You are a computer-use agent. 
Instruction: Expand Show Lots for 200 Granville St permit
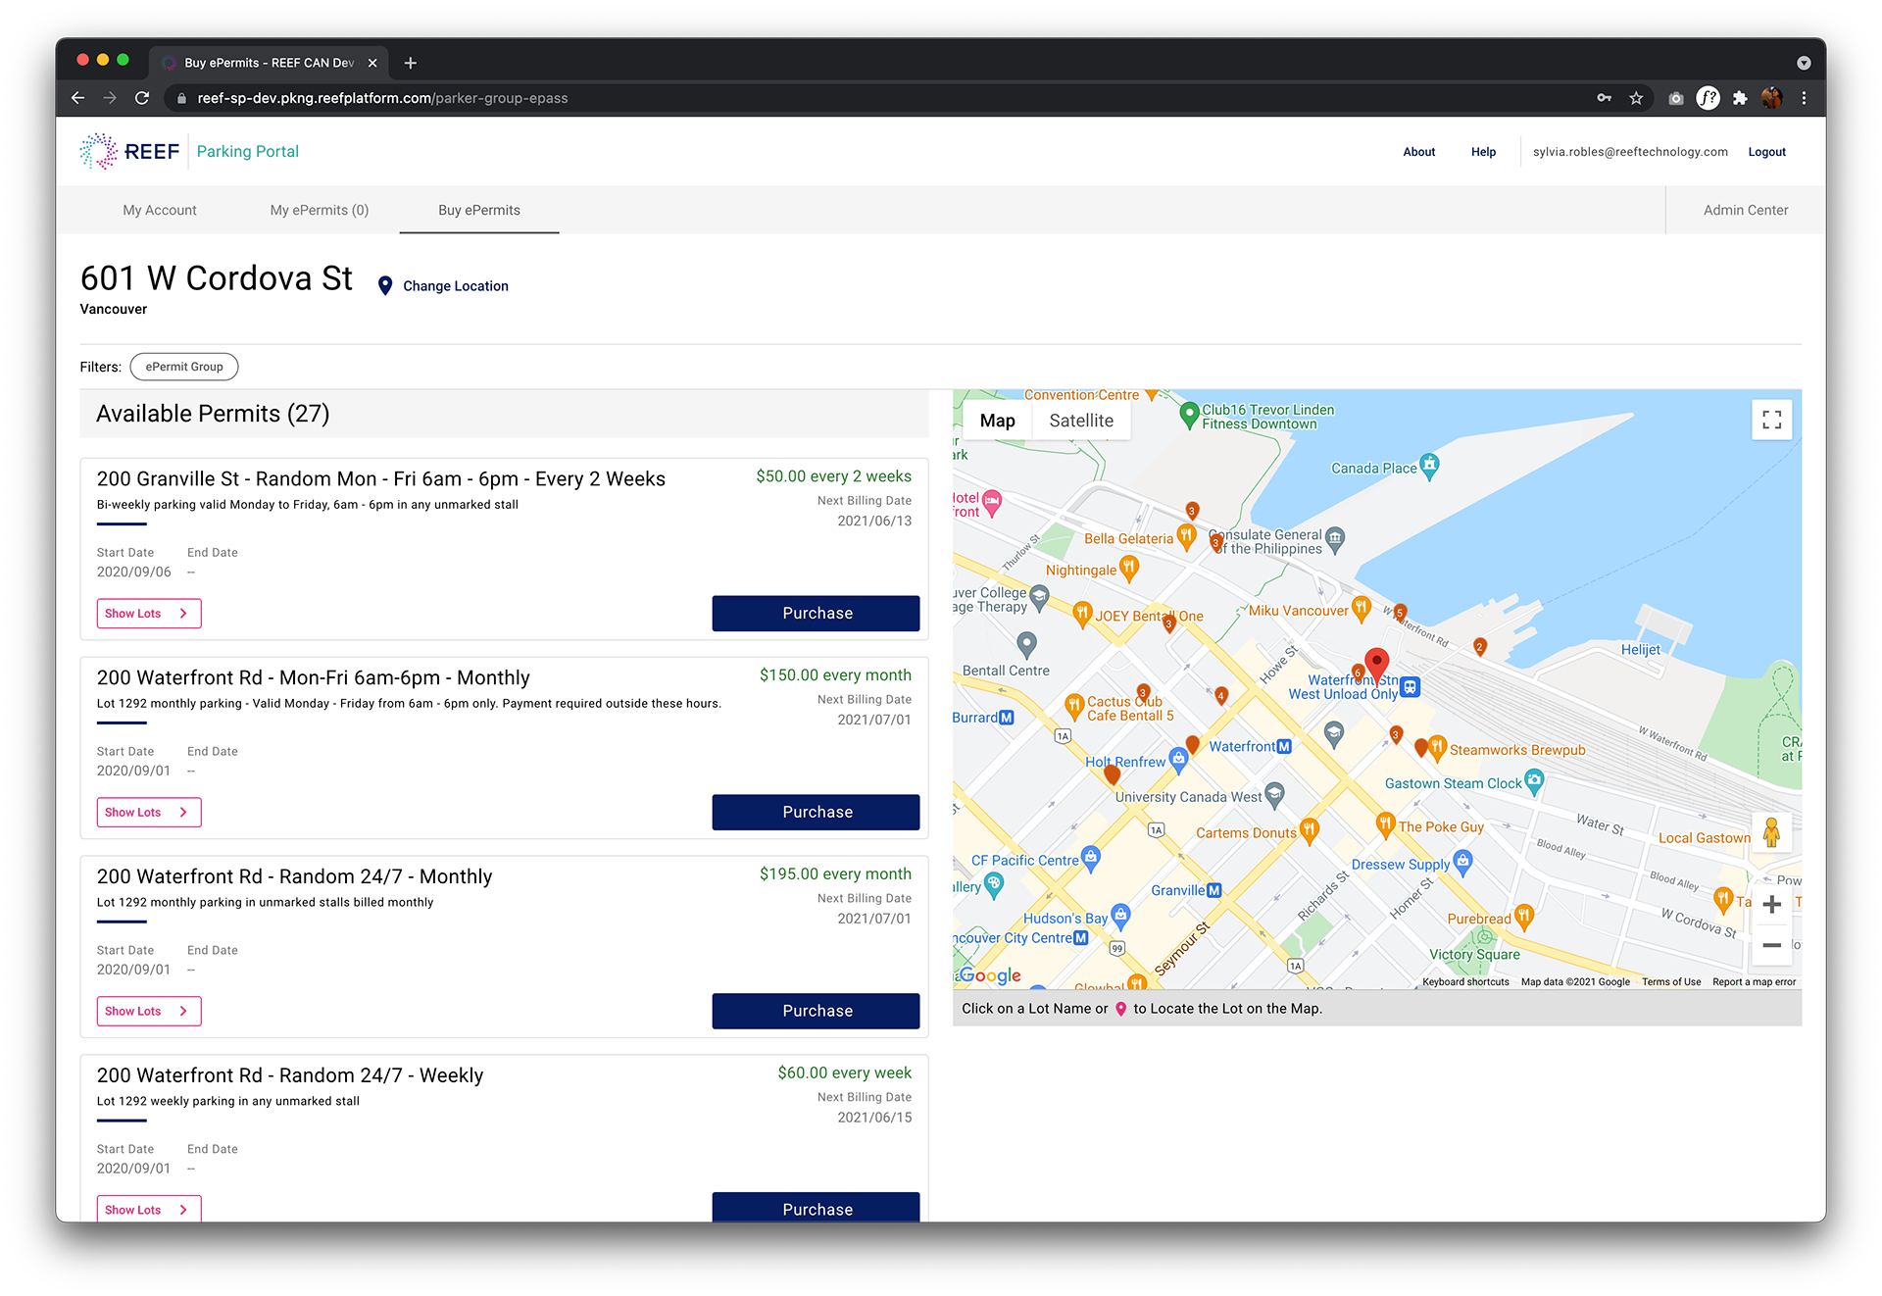(149, 614)
